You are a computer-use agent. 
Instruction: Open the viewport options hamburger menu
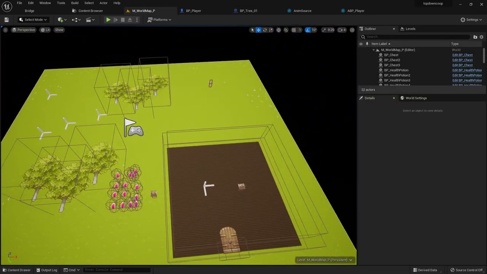pos(5,30)
